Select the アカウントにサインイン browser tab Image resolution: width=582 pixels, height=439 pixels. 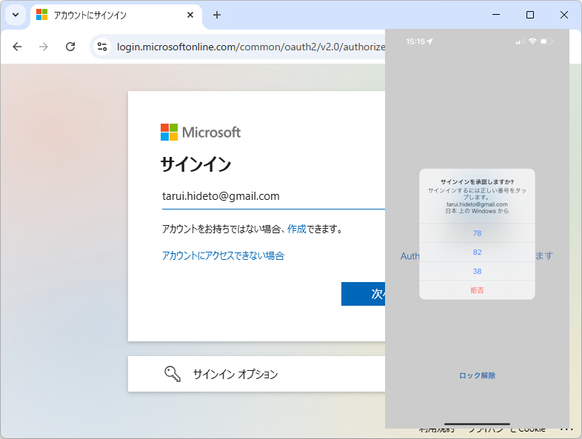pos(116,16)
